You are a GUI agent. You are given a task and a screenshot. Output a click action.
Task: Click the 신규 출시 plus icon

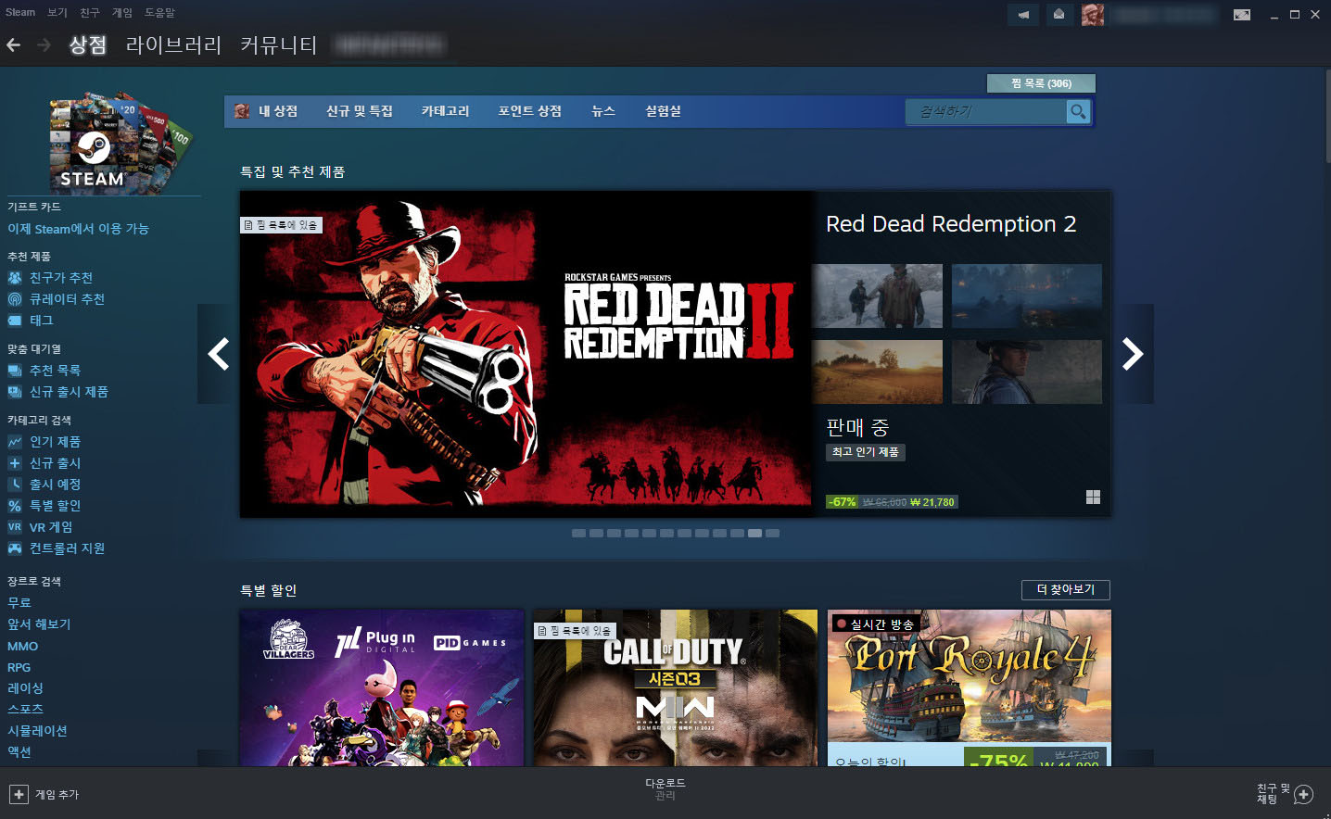click(15, 463)
